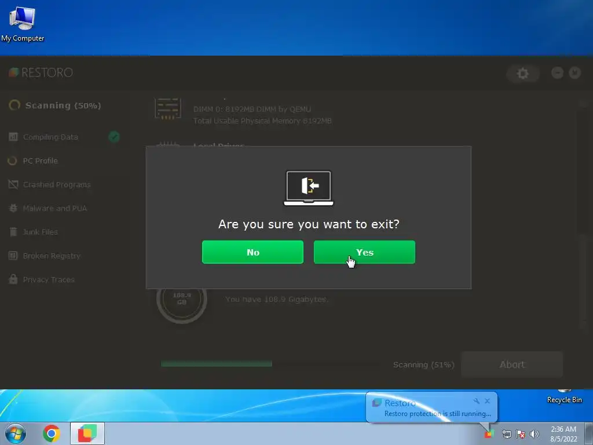Click the Broken Registry icon
The image size is (593, 445).
pos(13,256)
